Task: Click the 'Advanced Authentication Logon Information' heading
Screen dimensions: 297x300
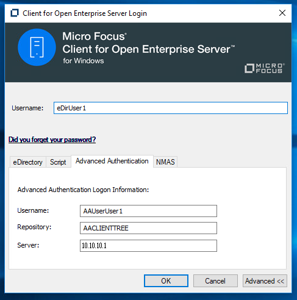Action: (83, 190)
